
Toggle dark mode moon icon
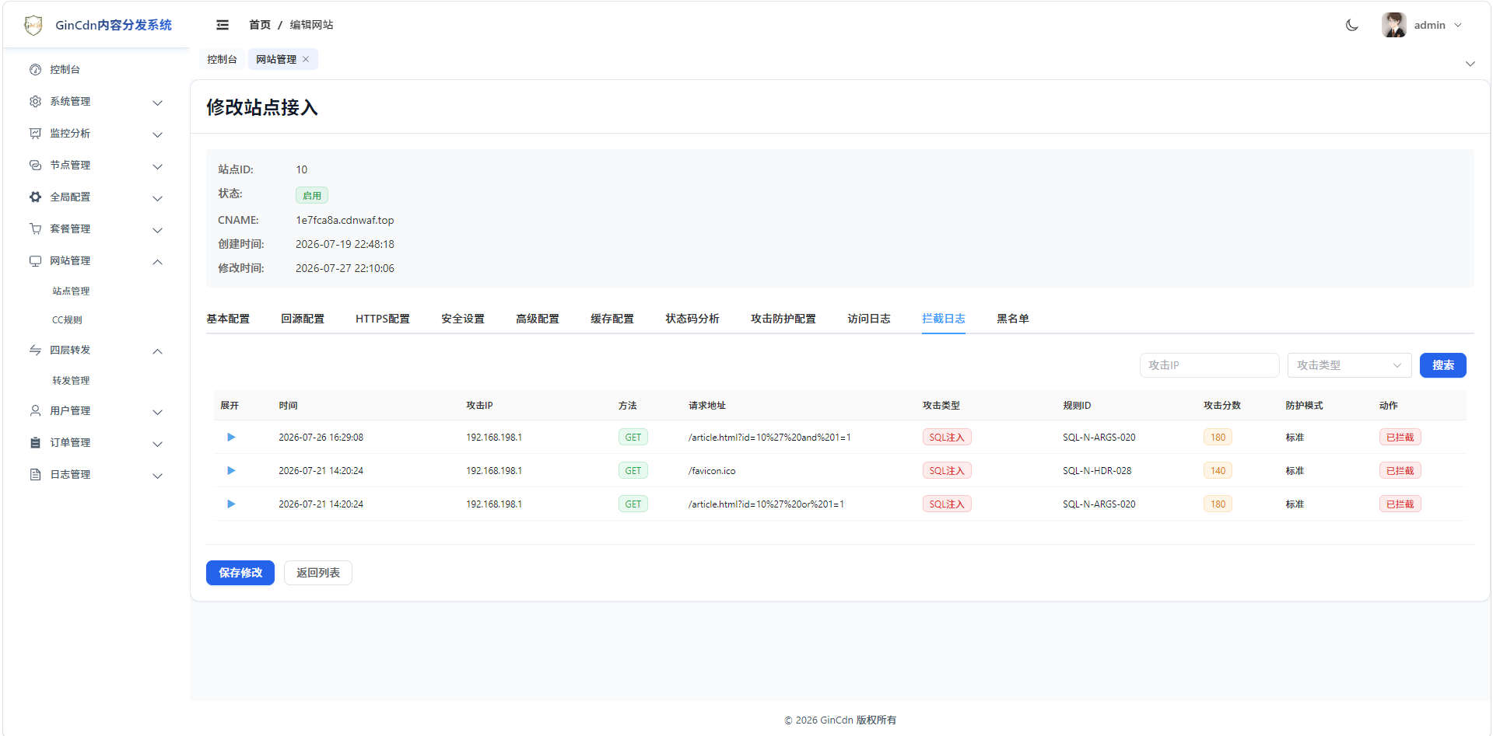point(1352,25)
